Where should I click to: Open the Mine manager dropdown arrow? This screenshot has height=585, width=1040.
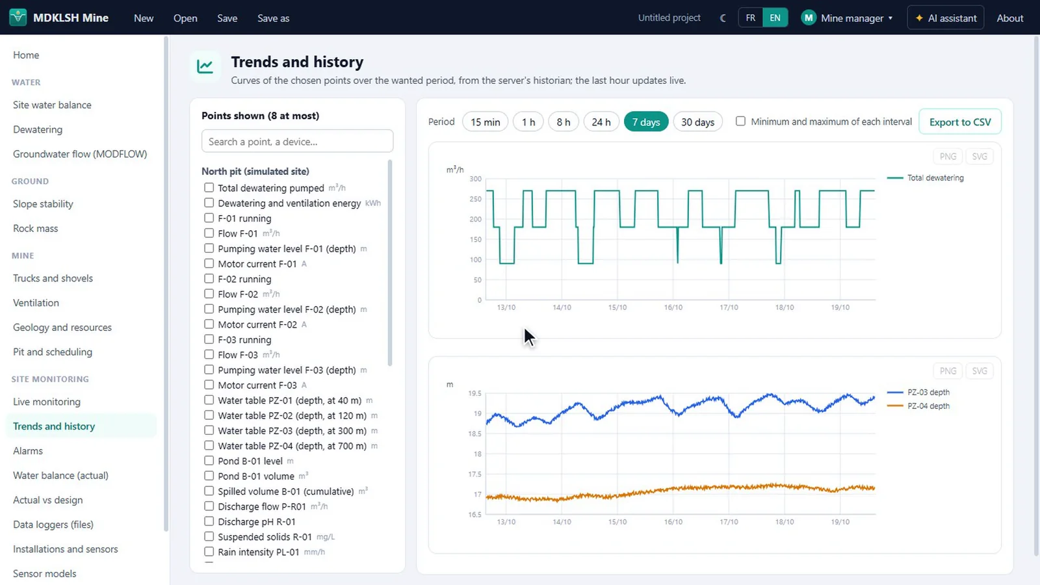coord(890,18)
